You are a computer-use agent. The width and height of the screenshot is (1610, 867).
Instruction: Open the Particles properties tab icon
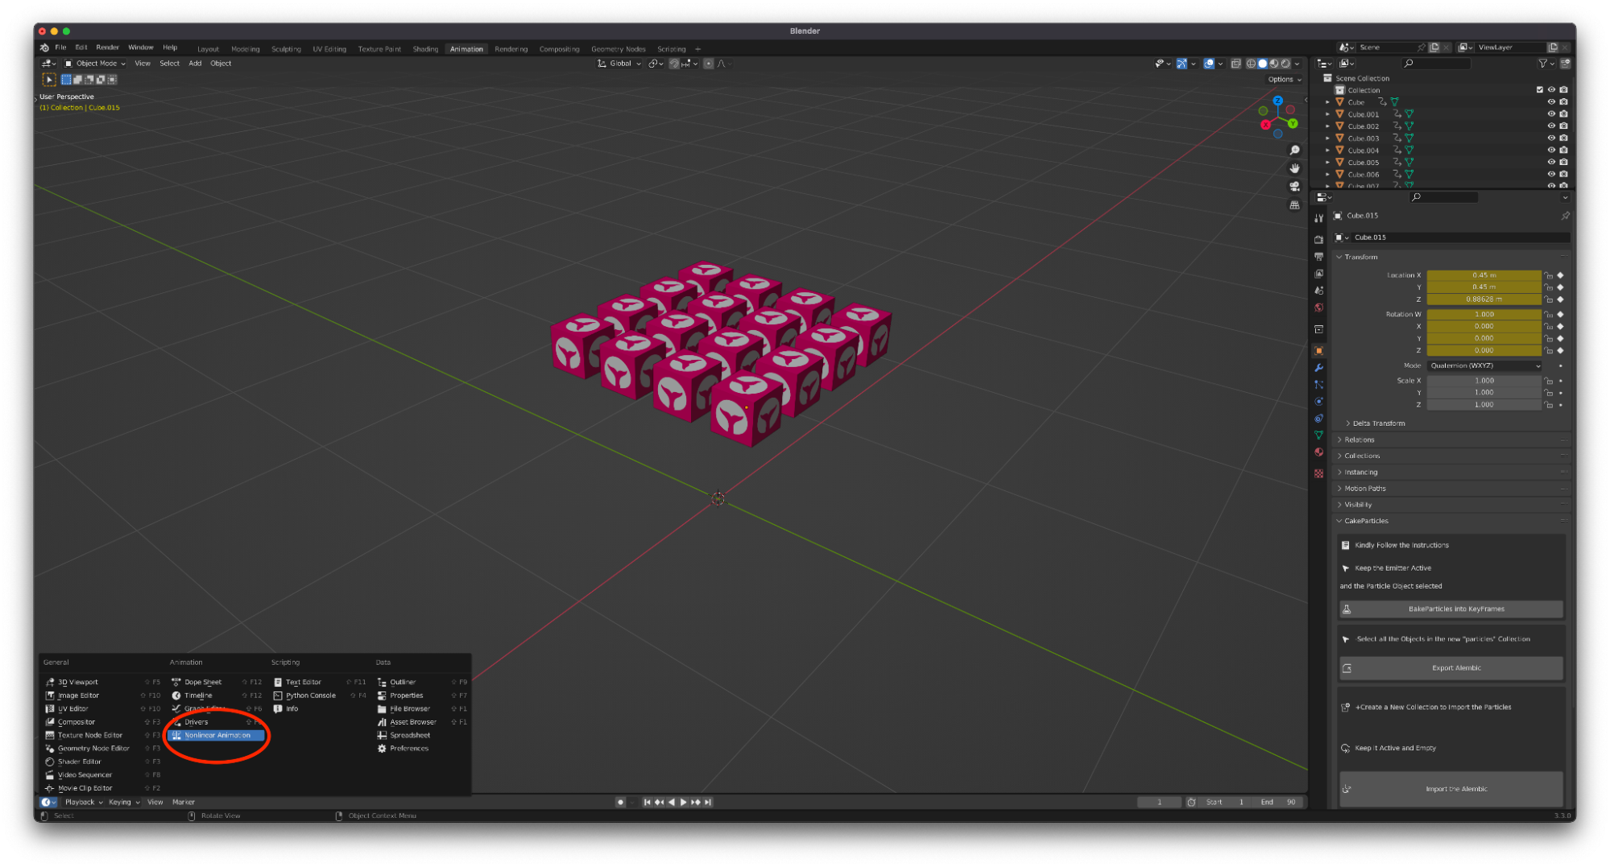(1318, 385)
